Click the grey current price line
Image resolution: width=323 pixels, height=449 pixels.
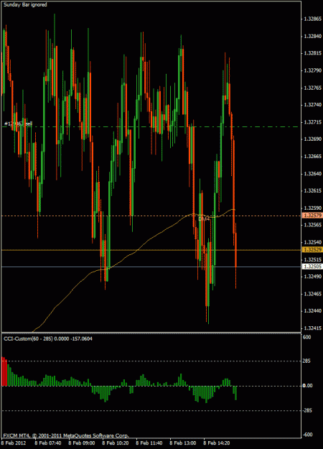151,267
